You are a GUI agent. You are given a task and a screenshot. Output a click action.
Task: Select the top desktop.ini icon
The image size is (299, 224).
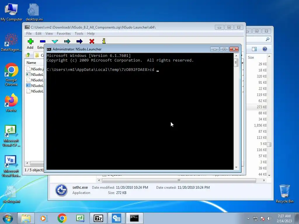[x=34, y=12]
